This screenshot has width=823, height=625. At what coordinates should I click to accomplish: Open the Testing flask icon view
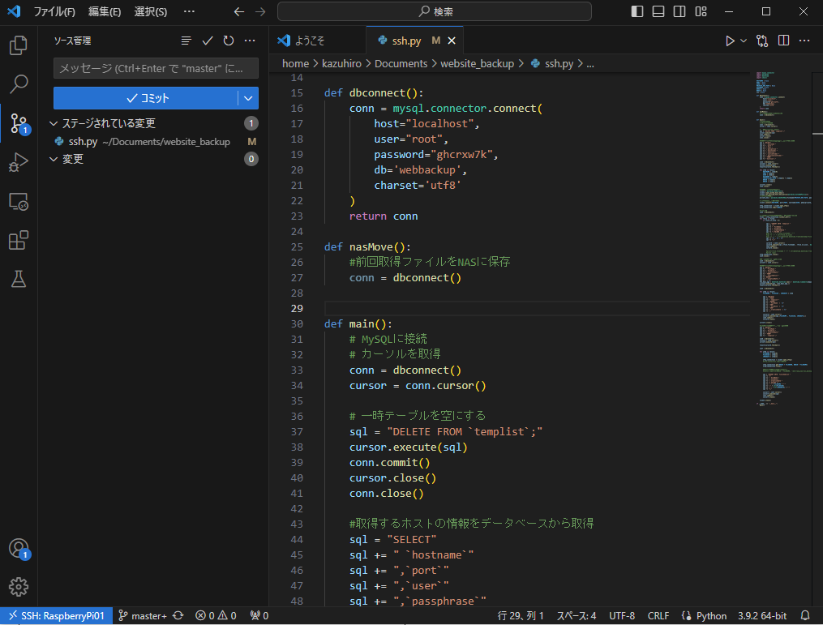point(18,280)
